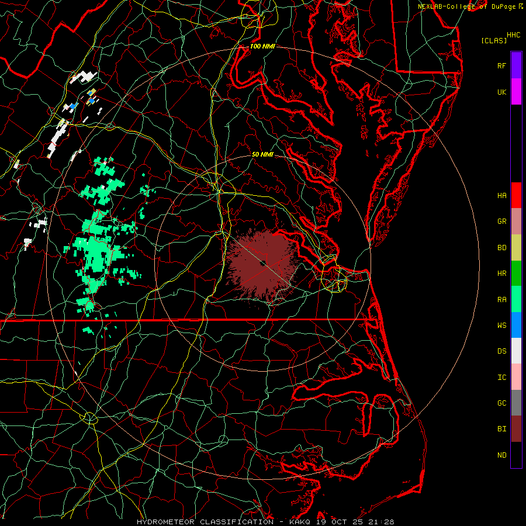Click the RA legend label
Image resolution: width=526 pixels, height=526 pixels.
[x=501, y=300]
